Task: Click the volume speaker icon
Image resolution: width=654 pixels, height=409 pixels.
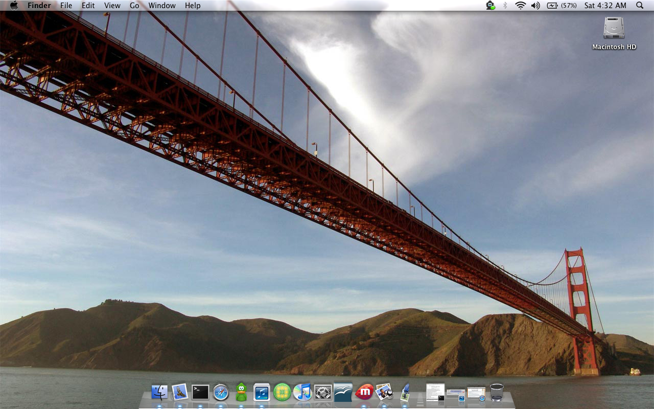Action: pos(535,5)
